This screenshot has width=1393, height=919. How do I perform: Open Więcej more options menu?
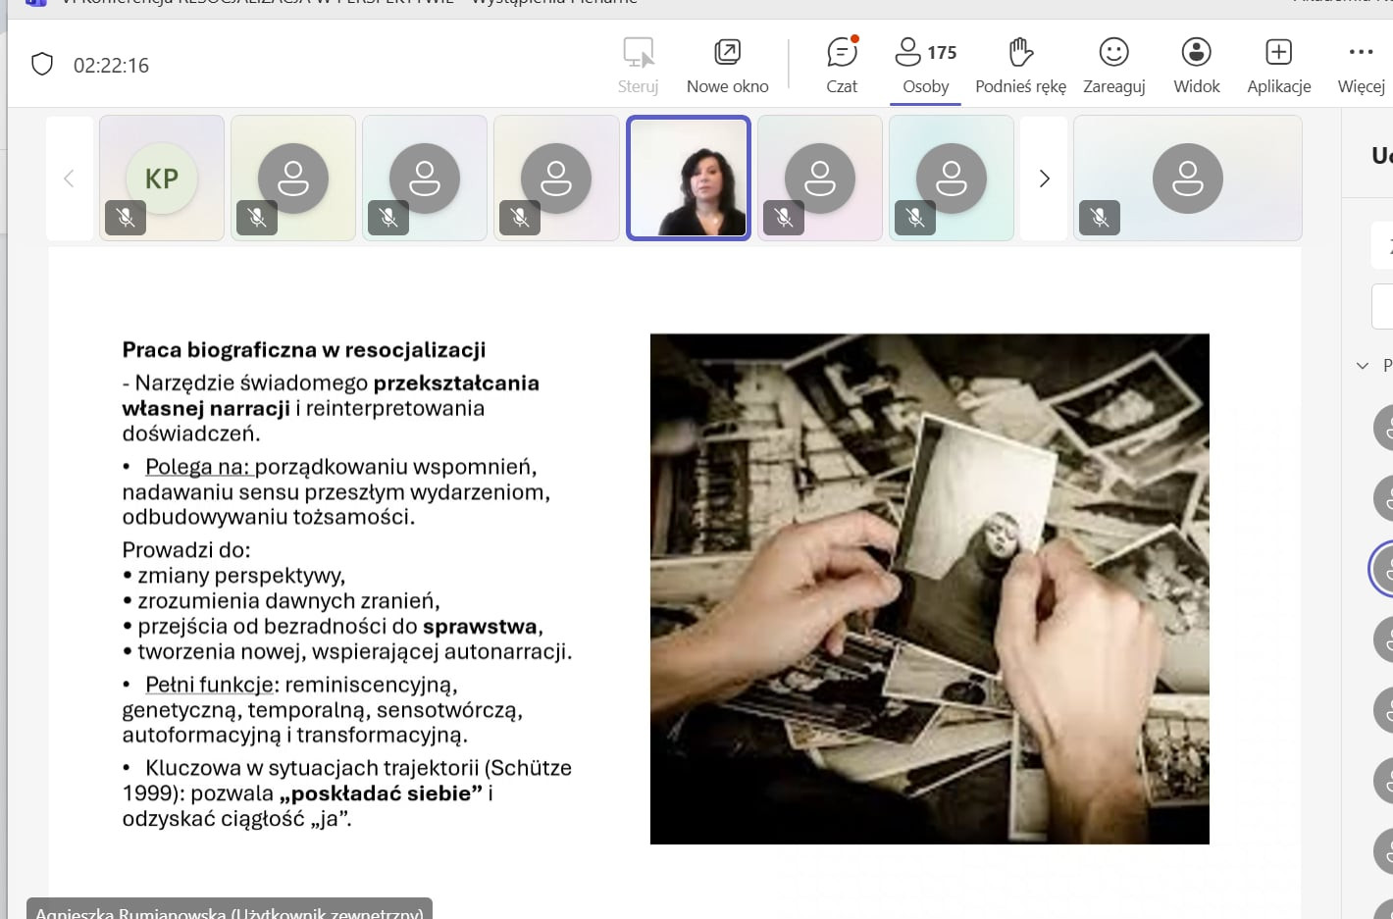pos(1361,65)
